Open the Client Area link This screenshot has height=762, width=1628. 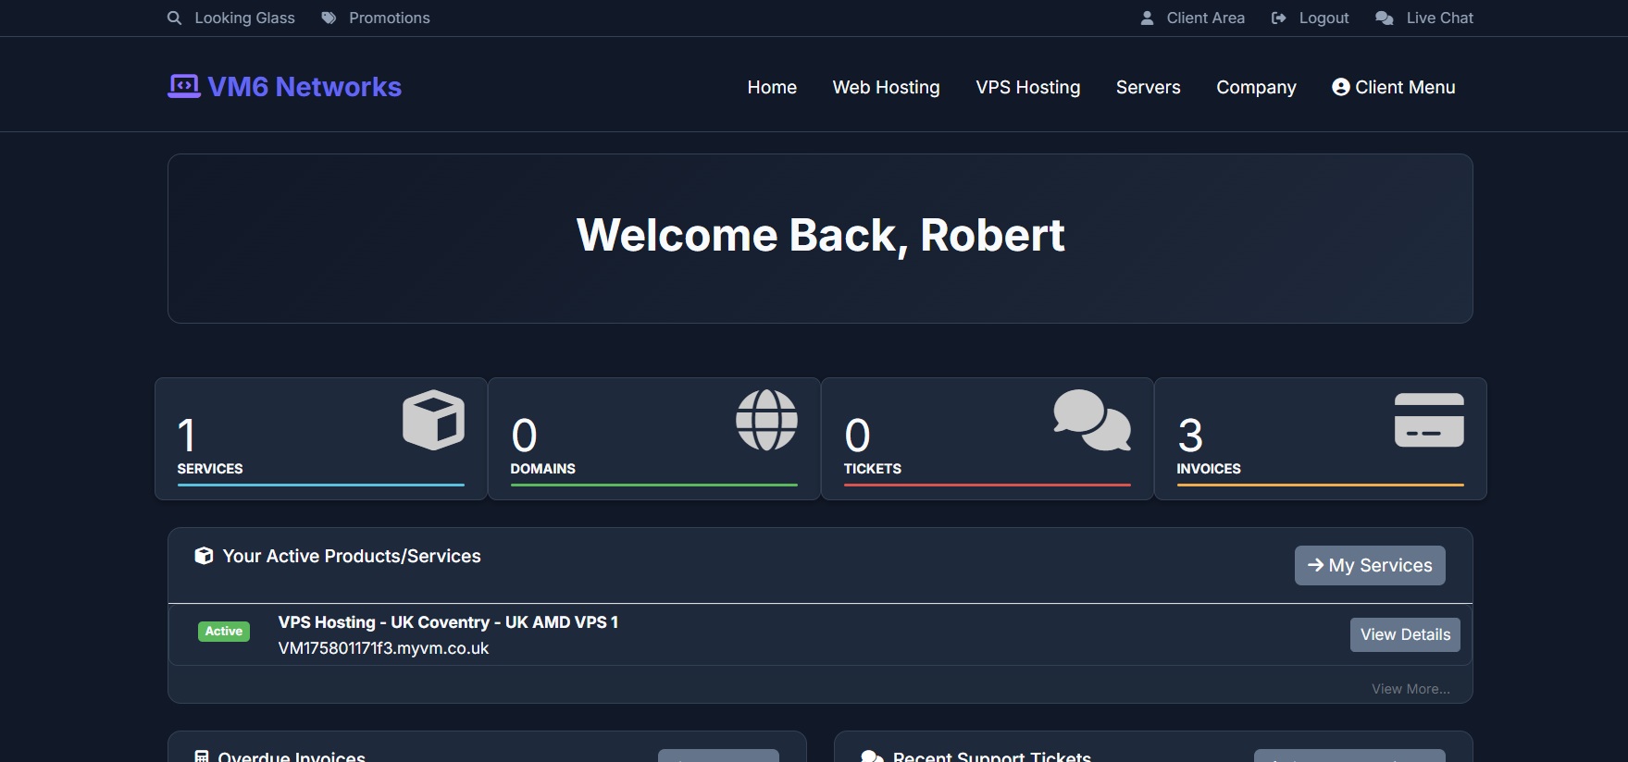[1204, 18]
